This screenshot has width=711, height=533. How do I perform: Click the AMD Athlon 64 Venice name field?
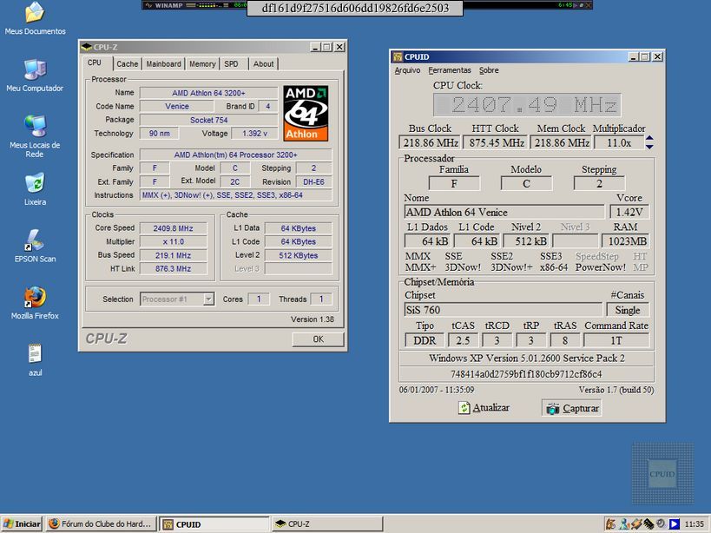504,212
